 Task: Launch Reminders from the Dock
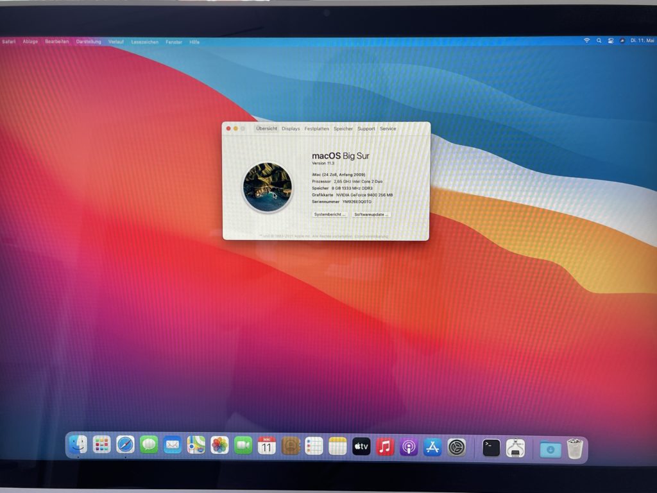coord(314,447)
